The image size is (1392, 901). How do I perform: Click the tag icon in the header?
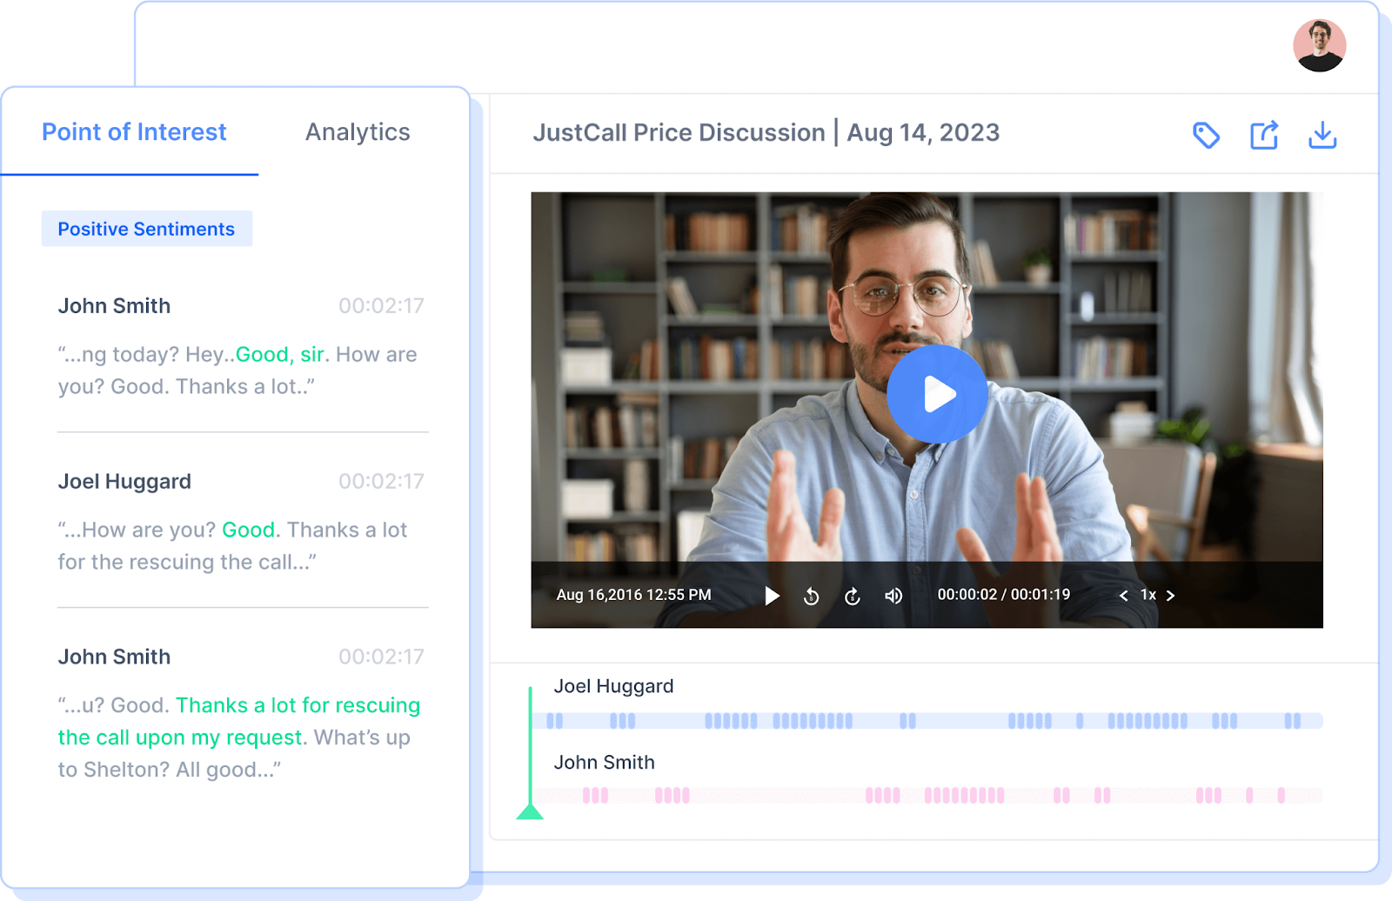pos(1206,135)
